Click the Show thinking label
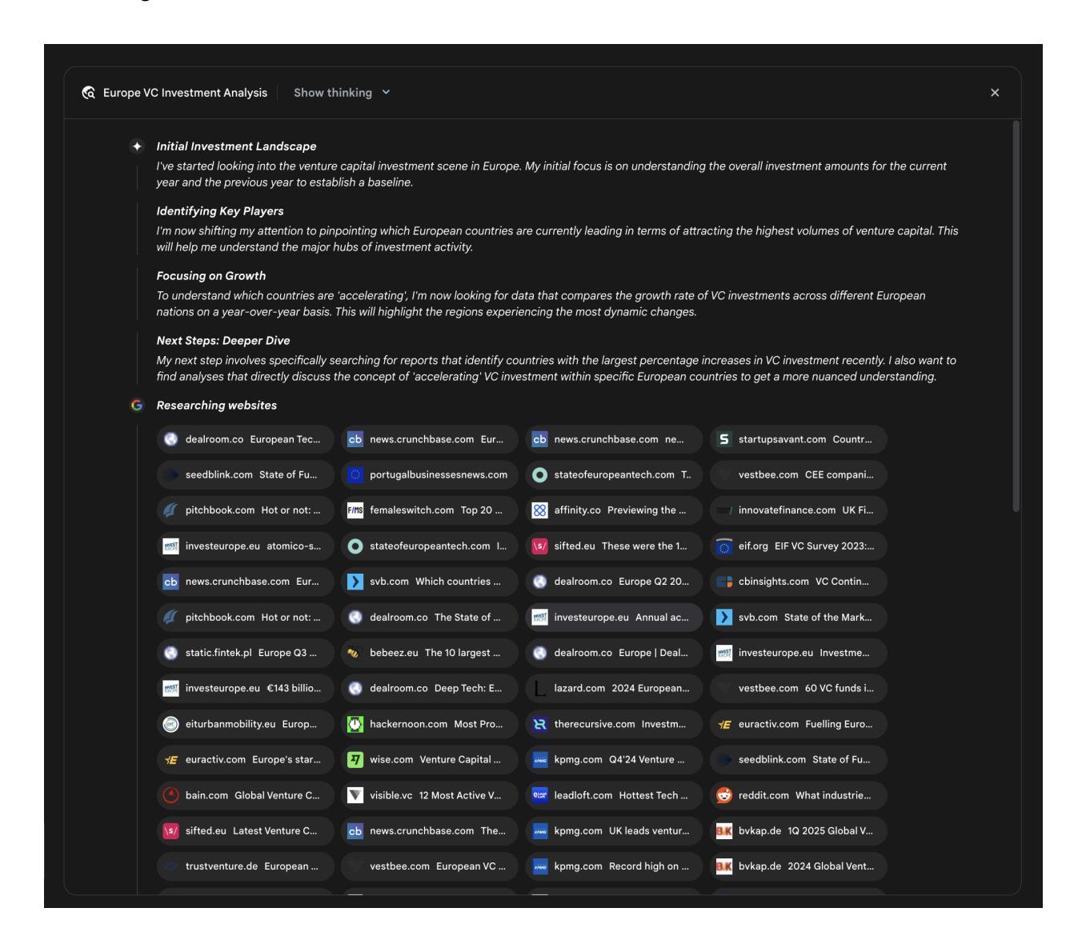Viewport: 1086px width, 952px height. (x=332, y=93)
